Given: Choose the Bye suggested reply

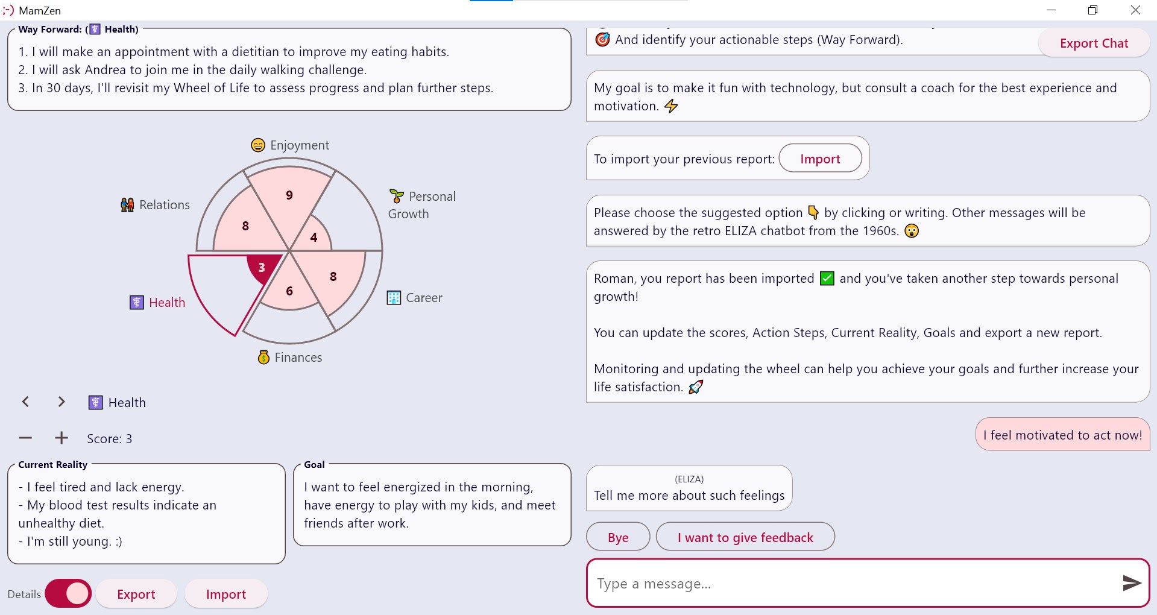Looking at the screenshot, I should 618,537.
